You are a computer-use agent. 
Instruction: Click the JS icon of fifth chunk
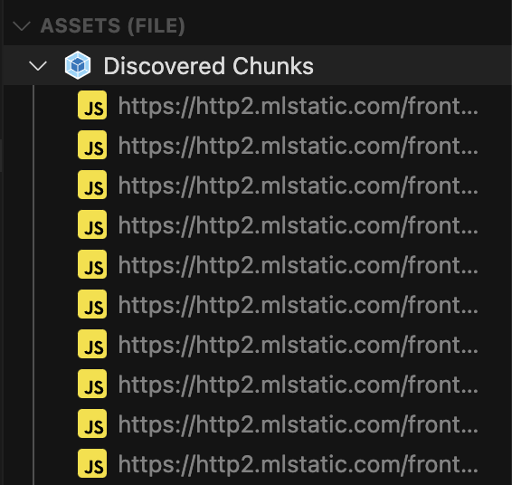92,264
